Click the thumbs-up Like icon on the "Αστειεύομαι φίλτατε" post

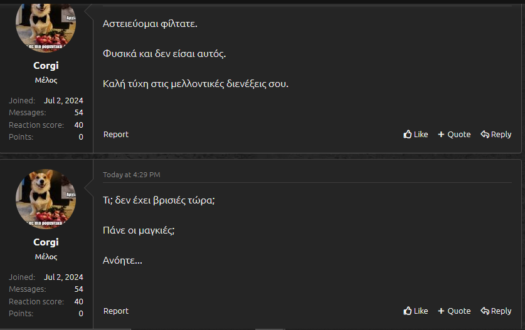pos(408,134)
